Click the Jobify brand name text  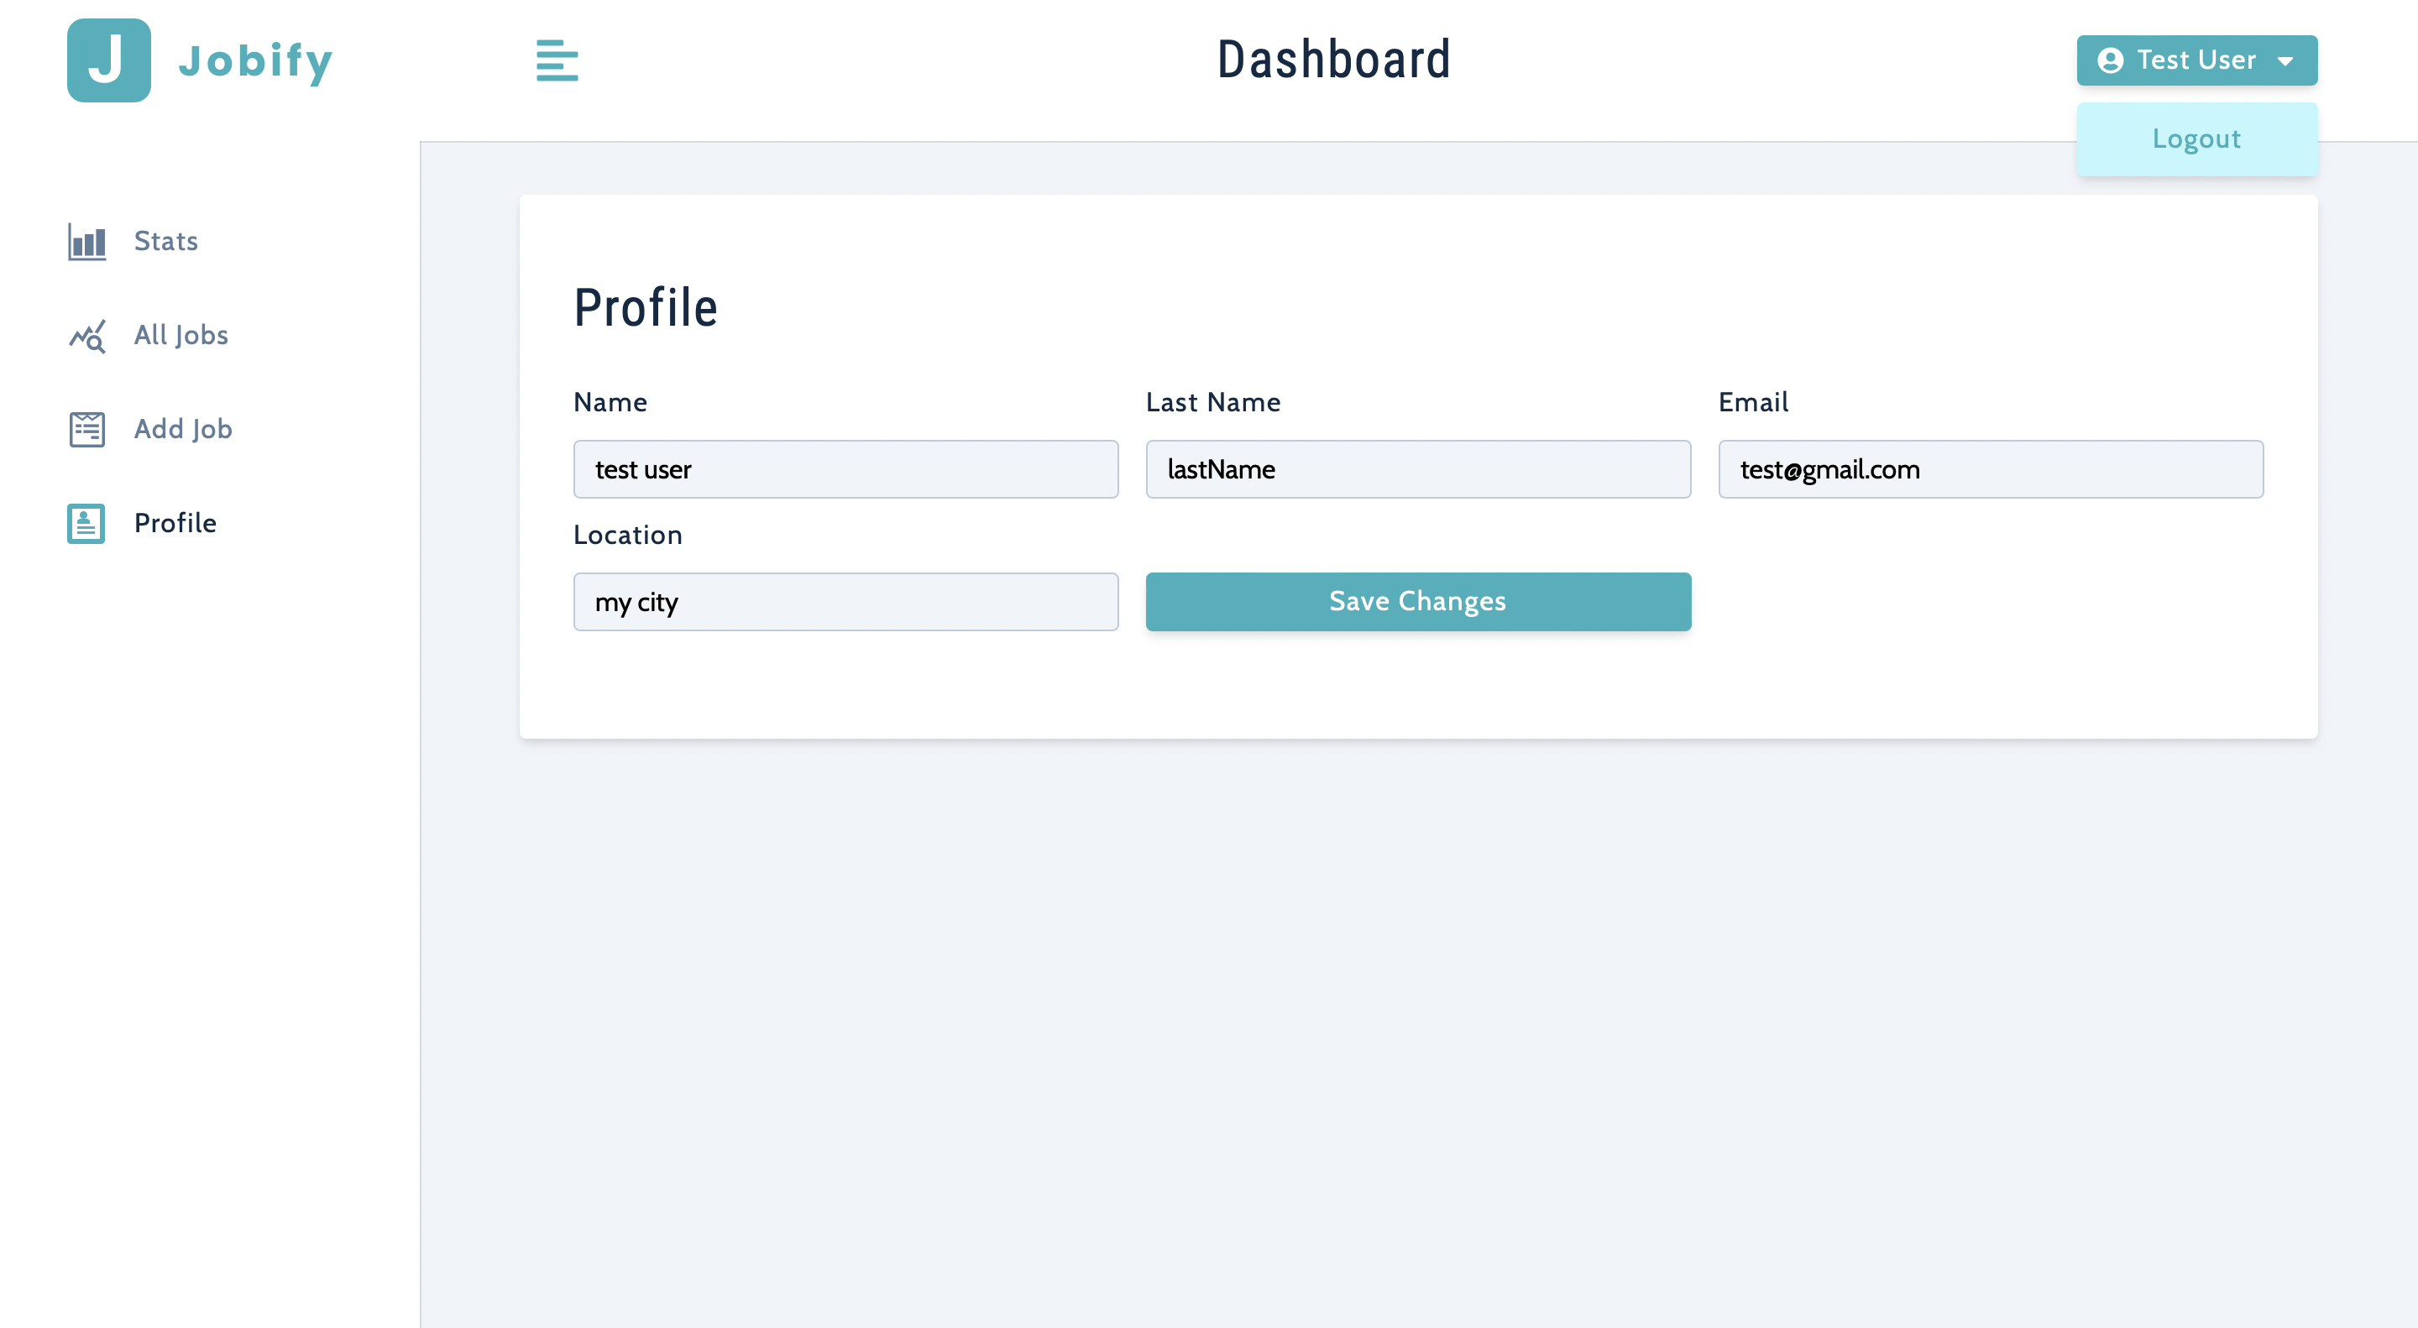(x=256, y=60)
